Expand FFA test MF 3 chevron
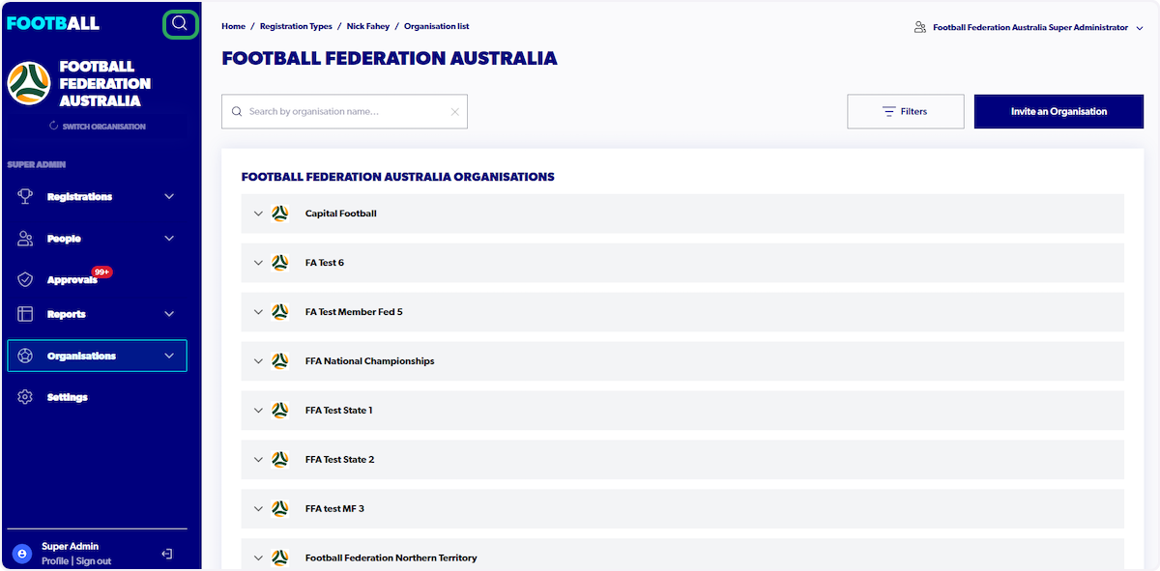The image size is (1160, 571). coord(258,509)
